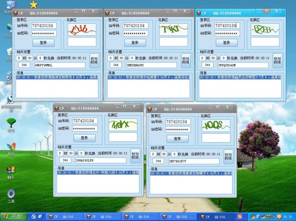Click CF title bar icon of 3NEXBNASYS window
The height and width of the screenshot is (221, 296).
pyautogui.click(x=107, y=13)
